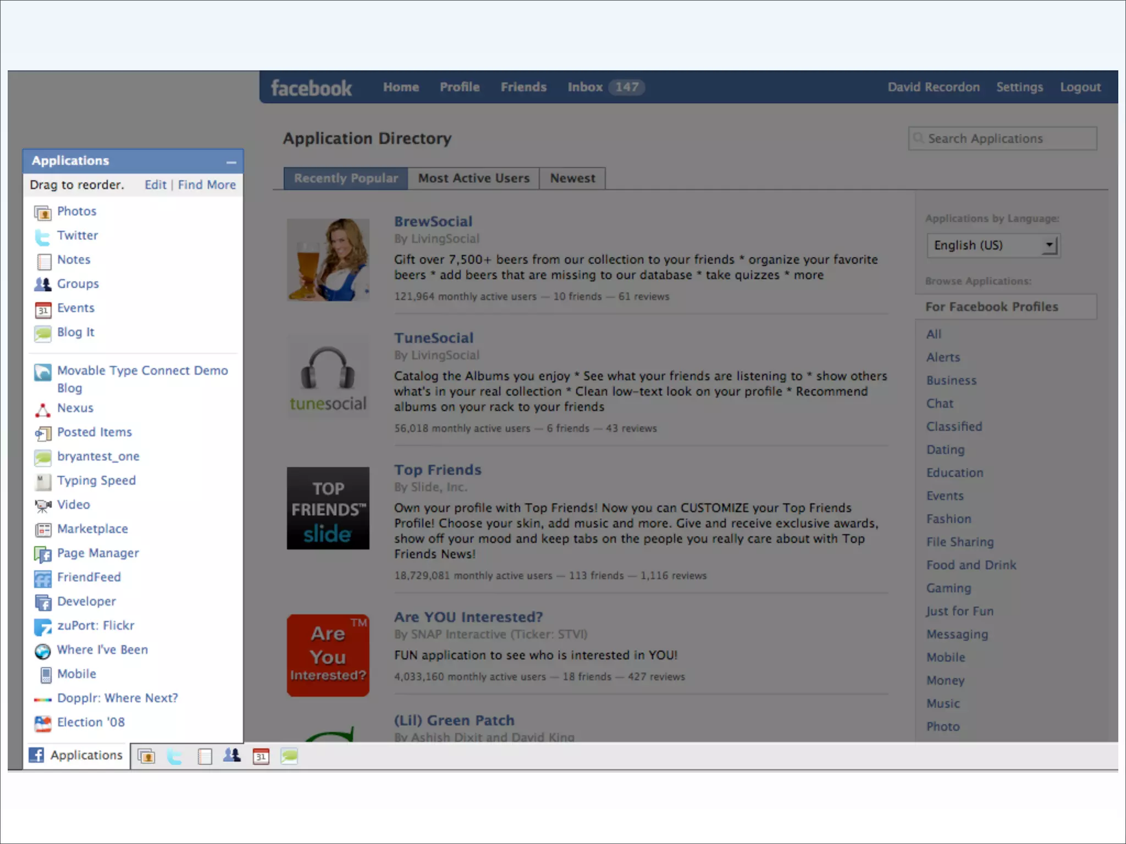Open the Notes icon in the bottom bar

[x=205, y=757]
